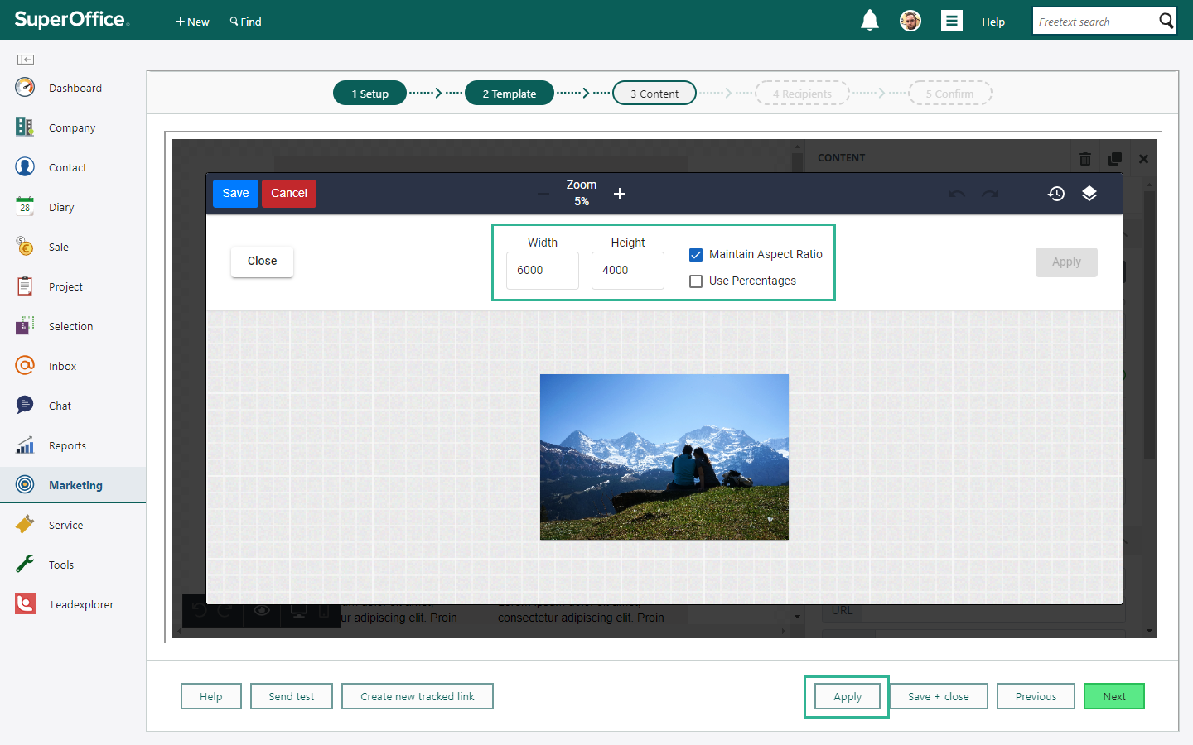1193x745 pixels.
Task: Open the Project section
Action: (65, 286)
